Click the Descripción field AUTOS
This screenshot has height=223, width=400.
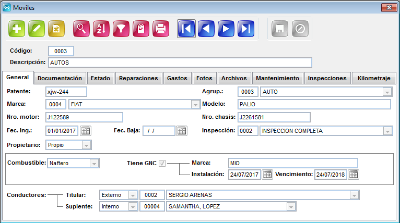pos(180,63)
